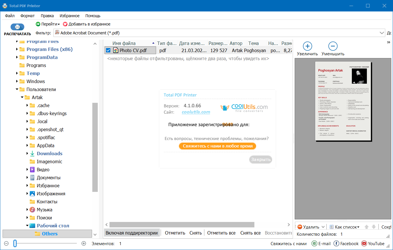Expand the Windows folder node
Image resolution: width=393 pixels, height=250 pixels.
pos(17,81)
